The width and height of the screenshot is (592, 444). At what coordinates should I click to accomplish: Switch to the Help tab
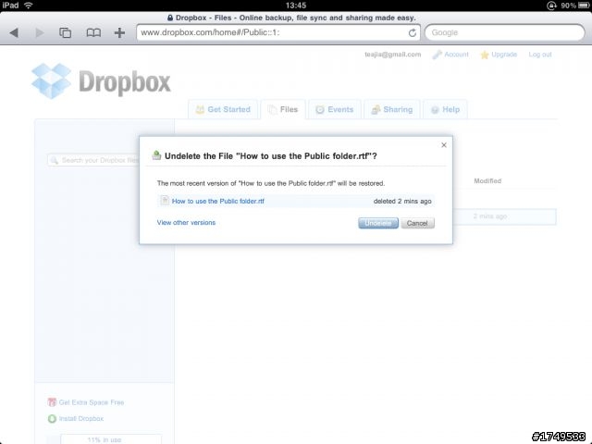coord(445,109)
